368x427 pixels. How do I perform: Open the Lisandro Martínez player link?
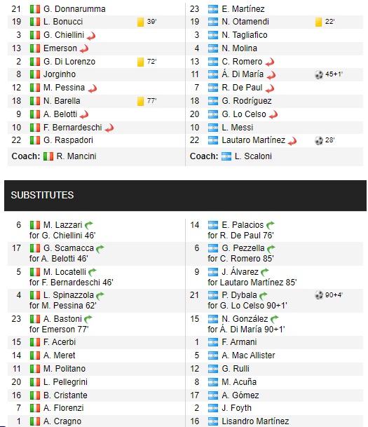coord(255,421)
